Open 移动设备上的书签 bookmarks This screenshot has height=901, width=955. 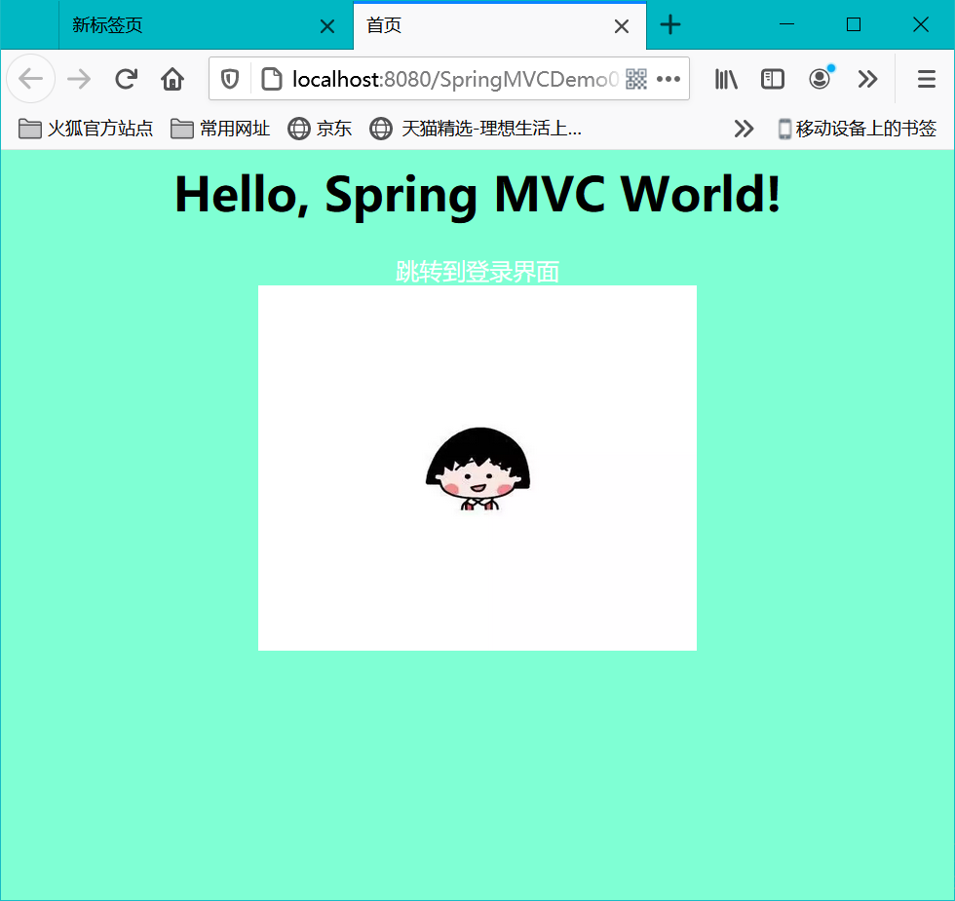[x=857, y=129]
